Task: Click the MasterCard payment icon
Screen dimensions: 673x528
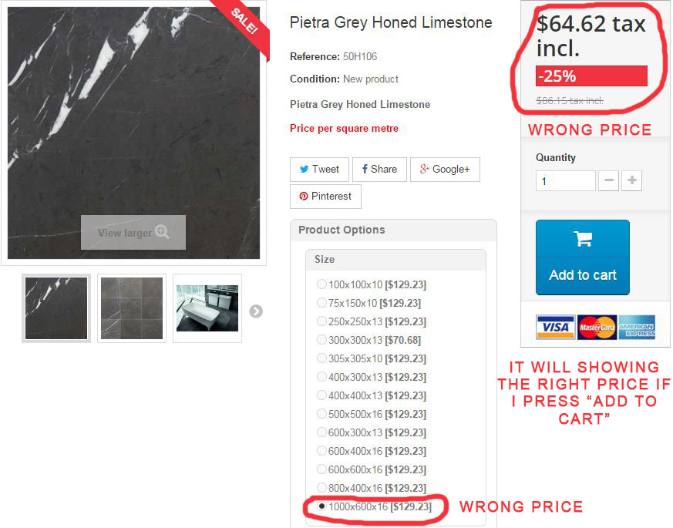Action: (x=597, y=327)
